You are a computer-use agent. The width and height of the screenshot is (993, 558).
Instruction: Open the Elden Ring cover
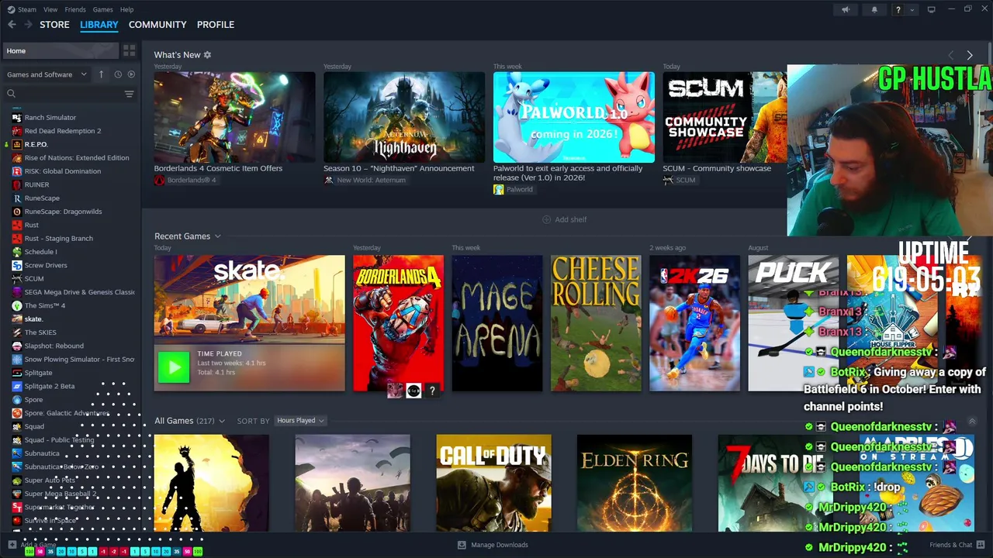click(x=635, y=483)
